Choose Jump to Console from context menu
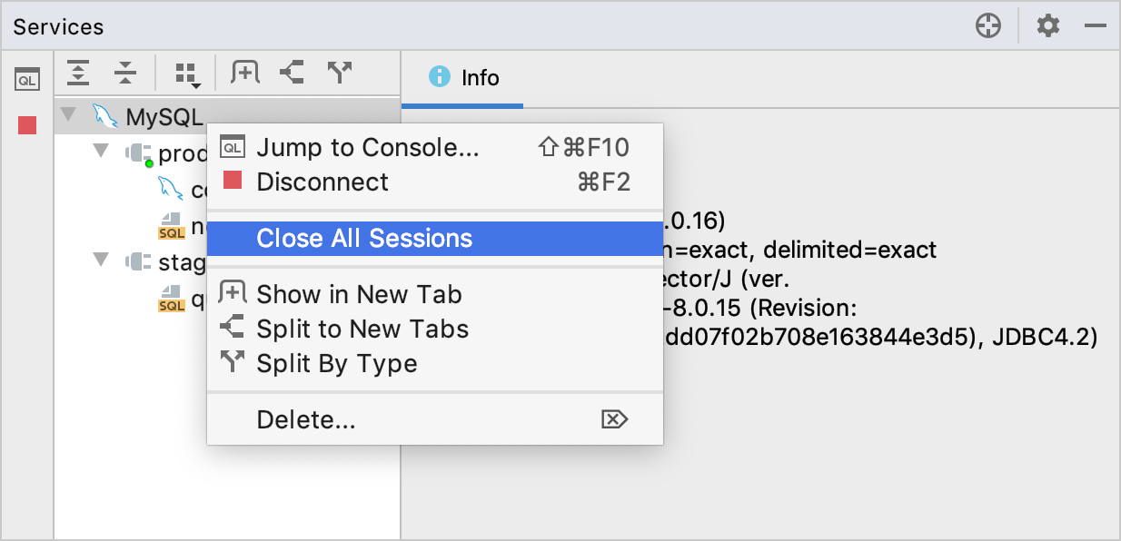1121x541 pixels. [x=367, y=147]
